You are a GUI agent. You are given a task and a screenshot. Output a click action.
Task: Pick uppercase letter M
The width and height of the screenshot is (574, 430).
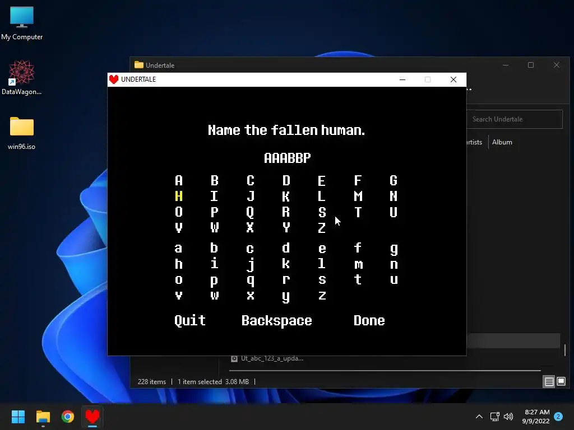(358, 197)
